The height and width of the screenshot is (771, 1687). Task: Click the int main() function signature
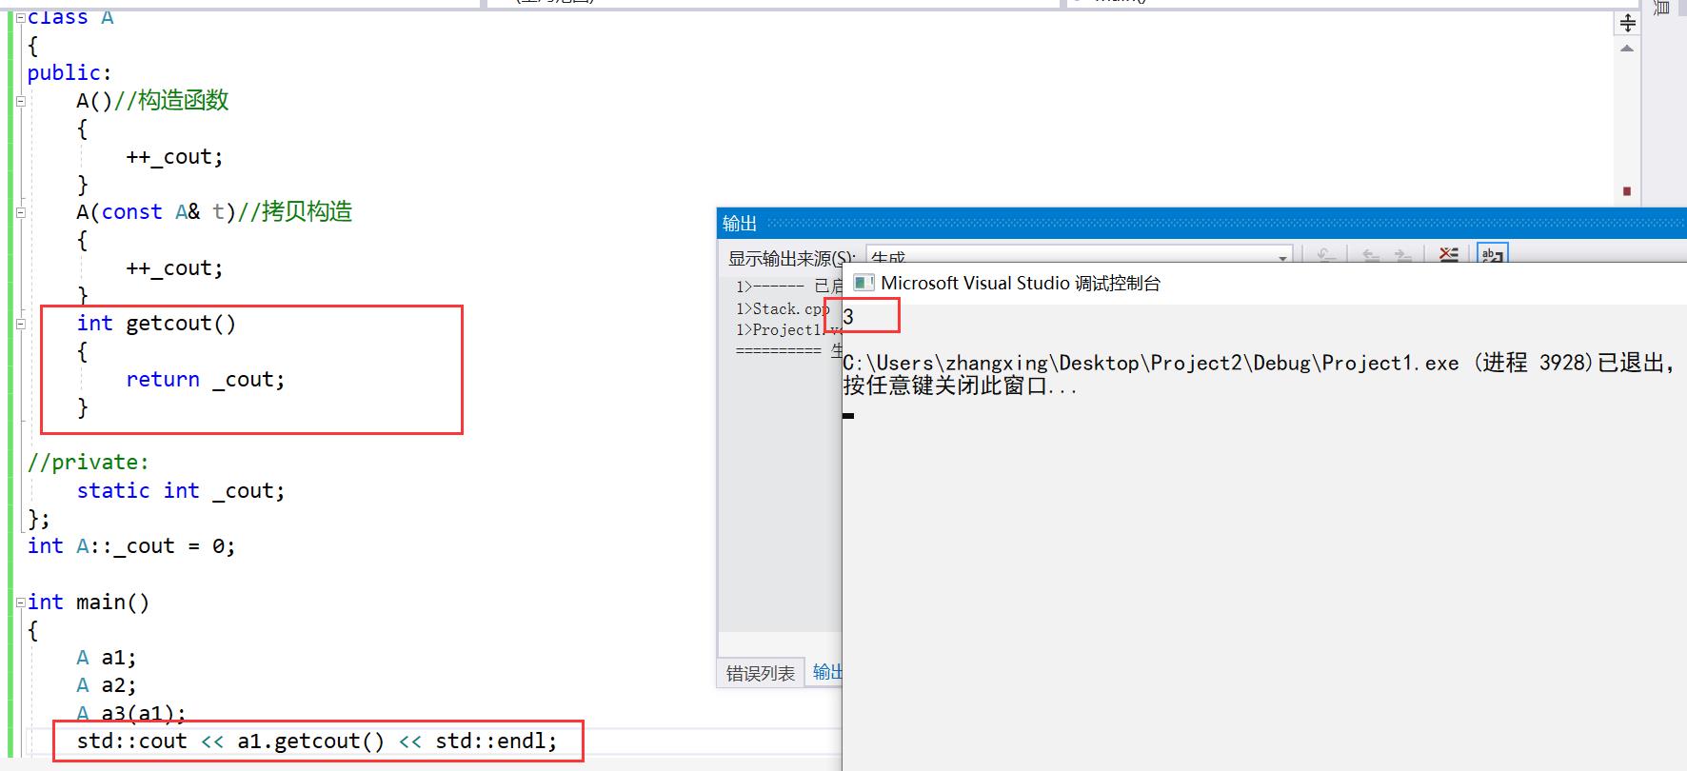coord(89,603)
